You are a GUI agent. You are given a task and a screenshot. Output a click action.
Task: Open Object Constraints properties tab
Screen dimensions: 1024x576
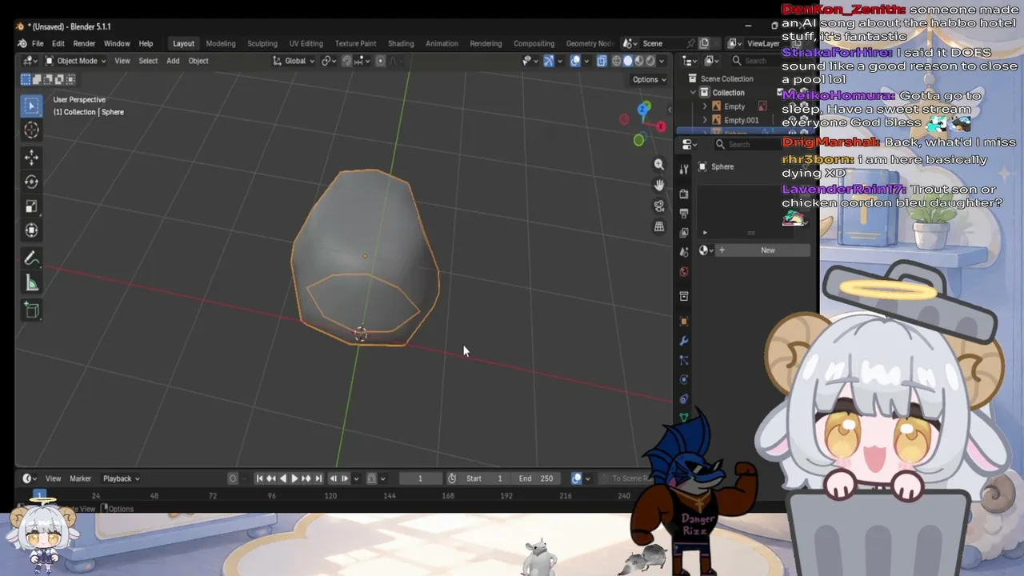click(684, 398)
